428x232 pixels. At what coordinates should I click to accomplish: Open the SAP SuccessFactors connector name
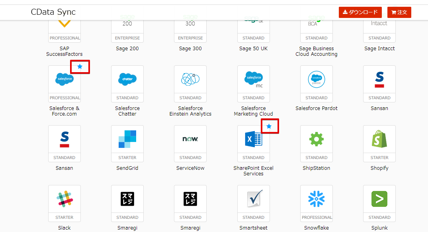pyautogui.click(x=64, y=51)
